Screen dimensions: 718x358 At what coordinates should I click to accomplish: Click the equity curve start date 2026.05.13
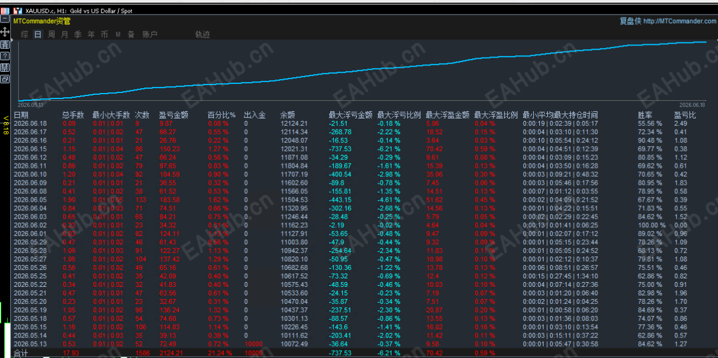coord(30,105)
